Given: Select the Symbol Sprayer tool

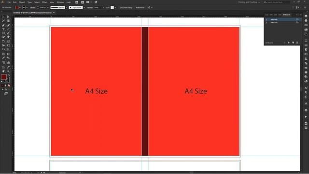Looking at the screenshot, I should coord(3,62).
